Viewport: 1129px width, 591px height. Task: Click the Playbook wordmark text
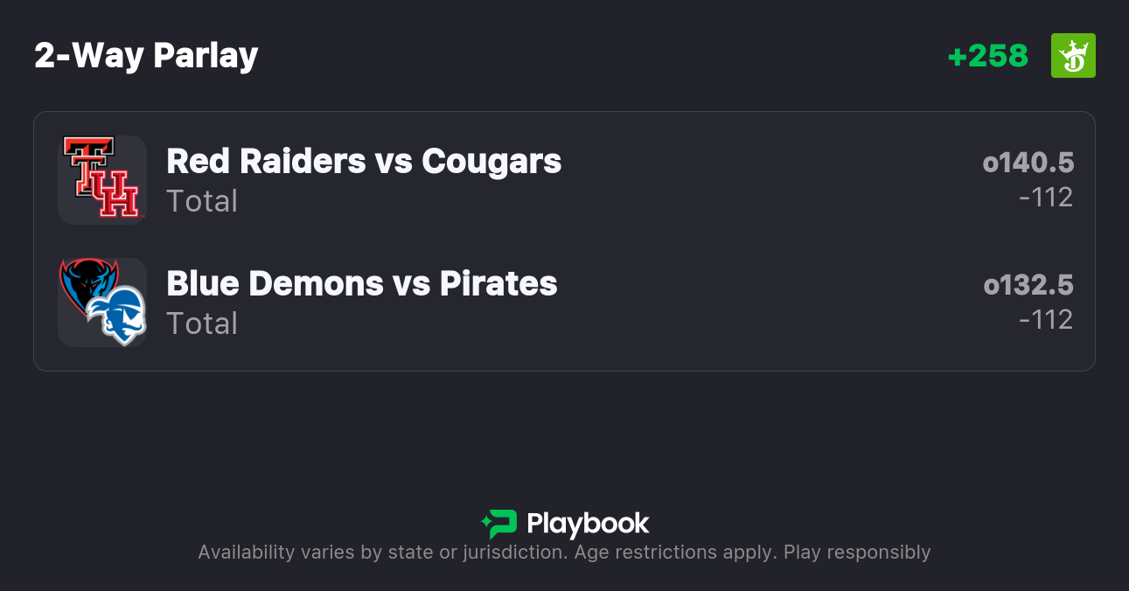click(x=588, y=524)
